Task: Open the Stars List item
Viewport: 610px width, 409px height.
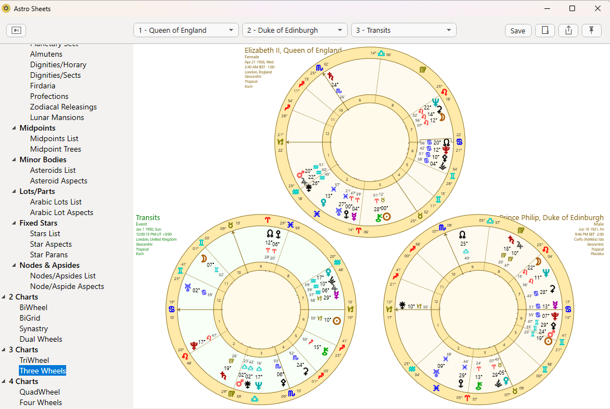Action: 45,233
